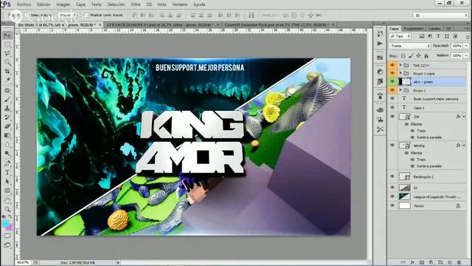Hide the 'Buen support,mejor persona' text layer

(392, 98)
